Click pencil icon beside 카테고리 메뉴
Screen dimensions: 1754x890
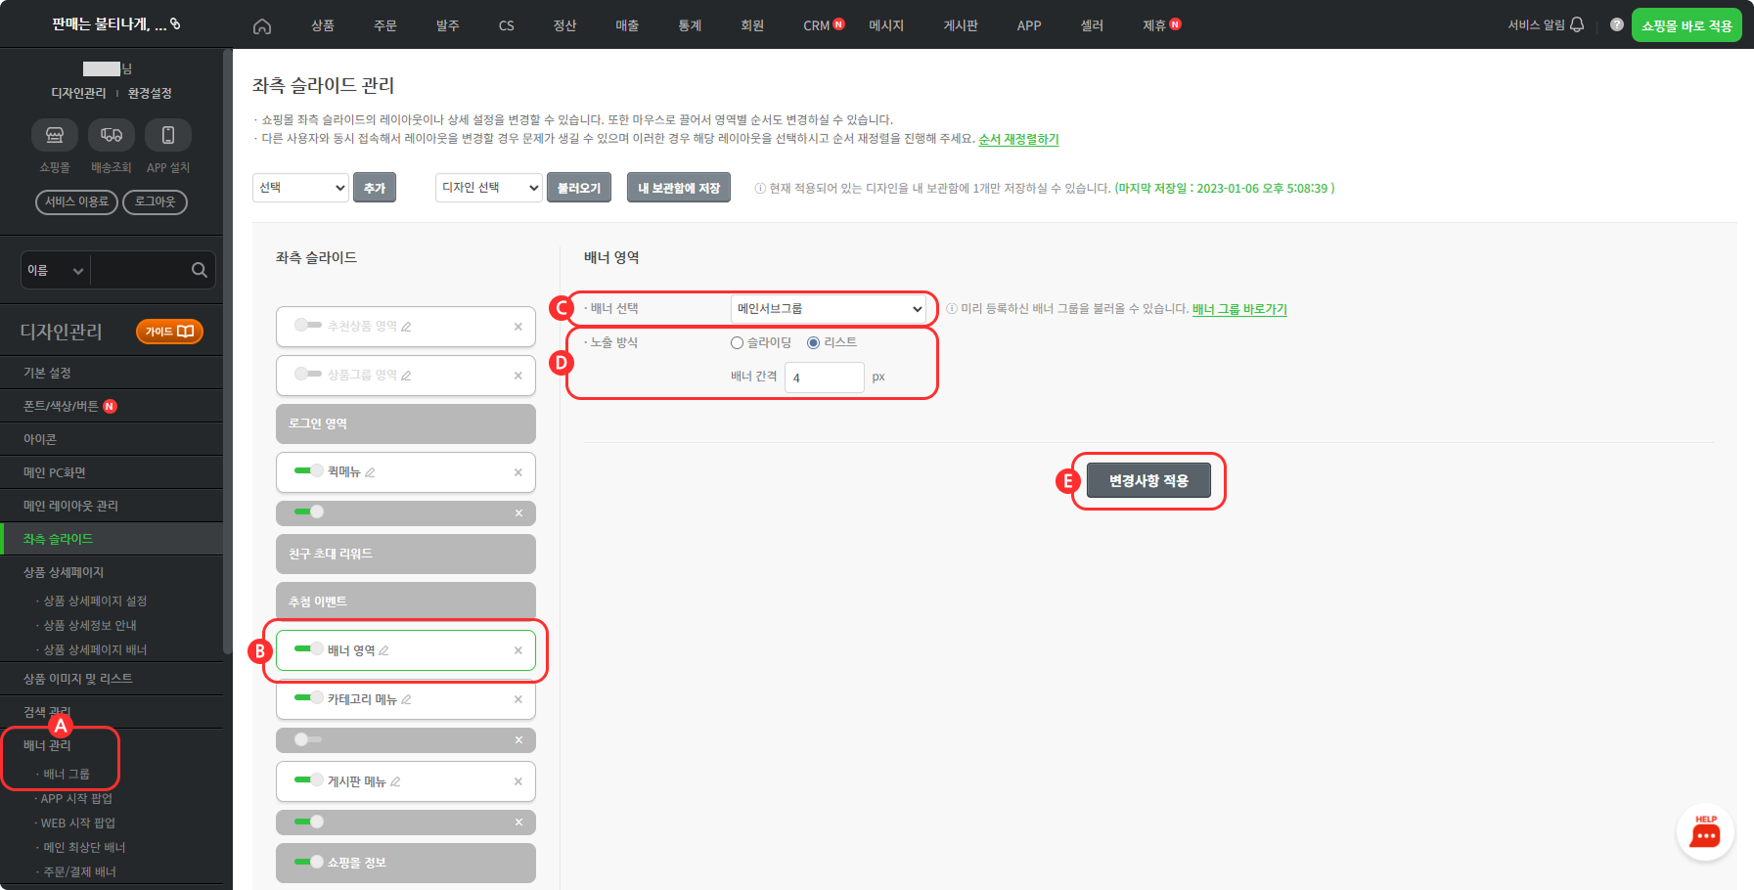406,699
